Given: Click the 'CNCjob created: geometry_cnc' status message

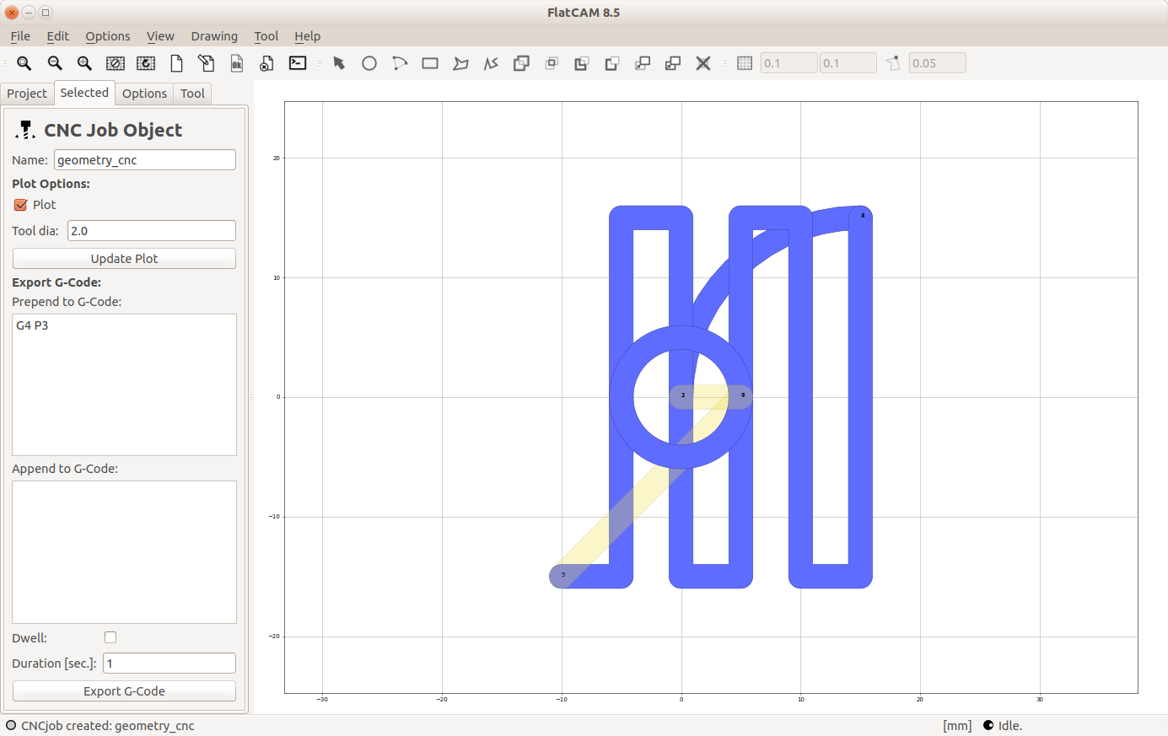Looking at the screenshot, I should coord(107,726).
